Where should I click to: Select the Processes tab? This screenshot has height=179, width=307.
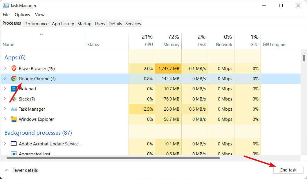click(x=12, y=23)
